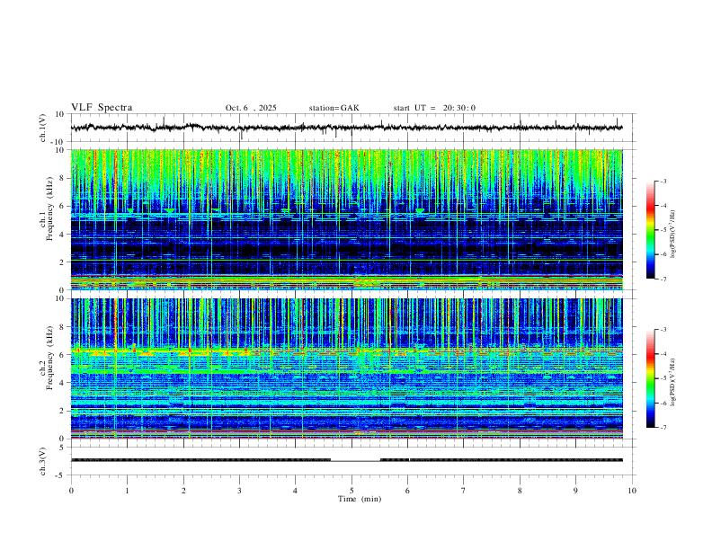
Task: Click the time-axis tick labeled "7"
Action: tap(464, 491)
